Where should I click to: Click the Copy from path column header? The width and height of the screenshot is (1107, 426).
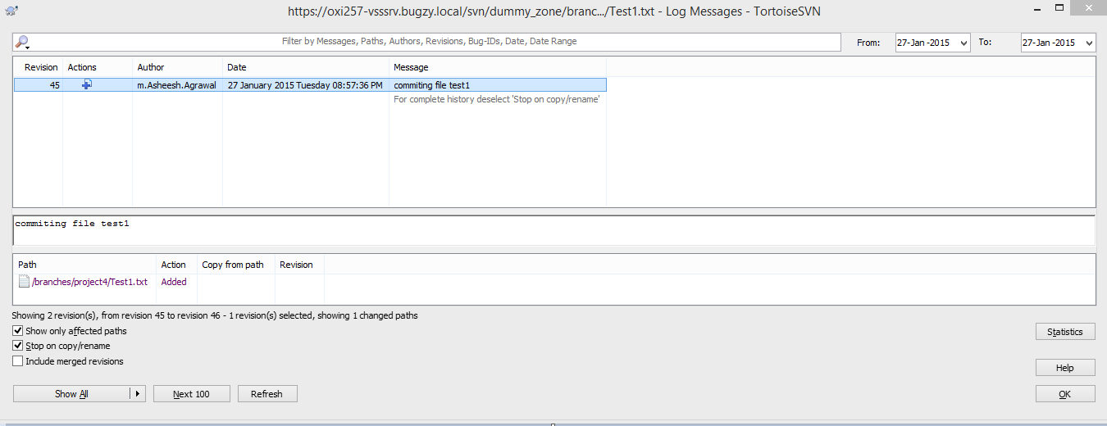[x=236, y=265]
